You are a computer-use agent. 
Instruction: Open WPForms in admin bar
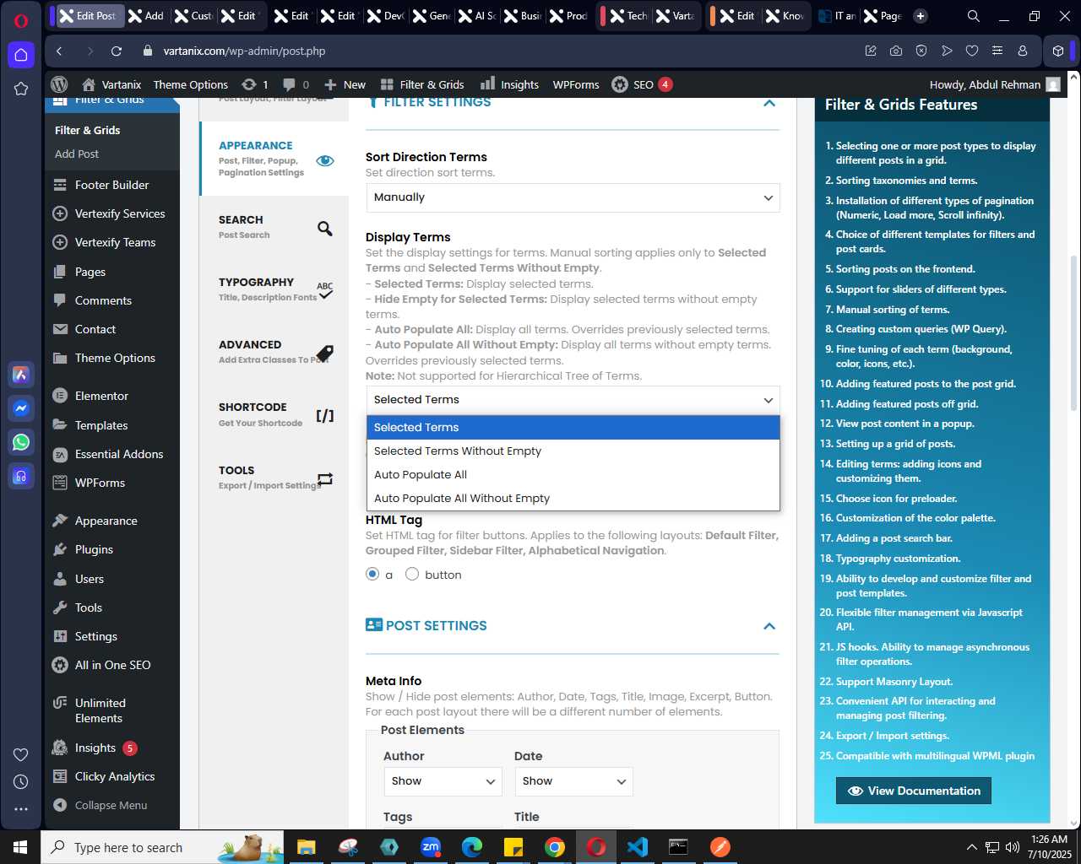point(576,84)
